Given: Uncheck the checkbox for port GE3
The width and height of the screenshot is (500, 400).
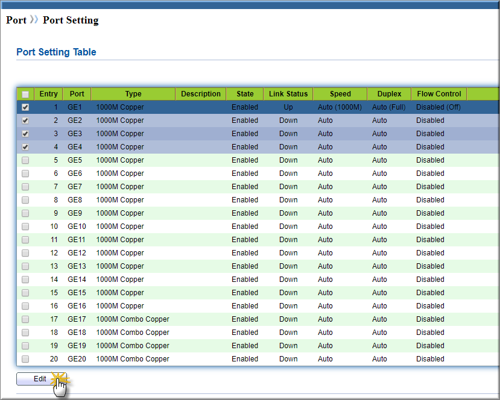Looking at the screenshot, I should [25, 134].
